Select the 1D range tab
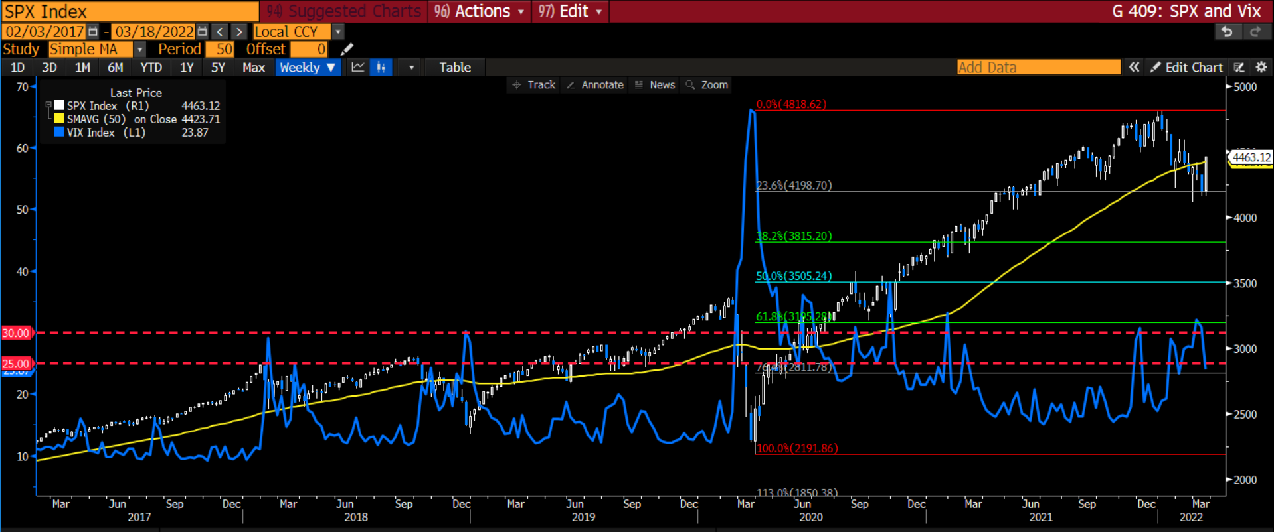 click(18, 67)
